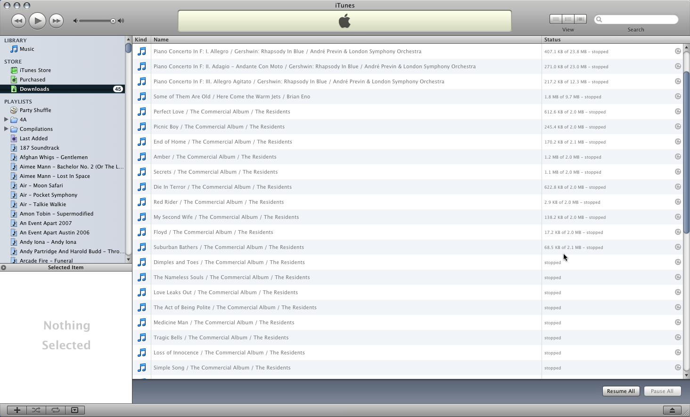Skip to the previous track
This screenshot has height=417, width=690.
(x=18, y=21)
